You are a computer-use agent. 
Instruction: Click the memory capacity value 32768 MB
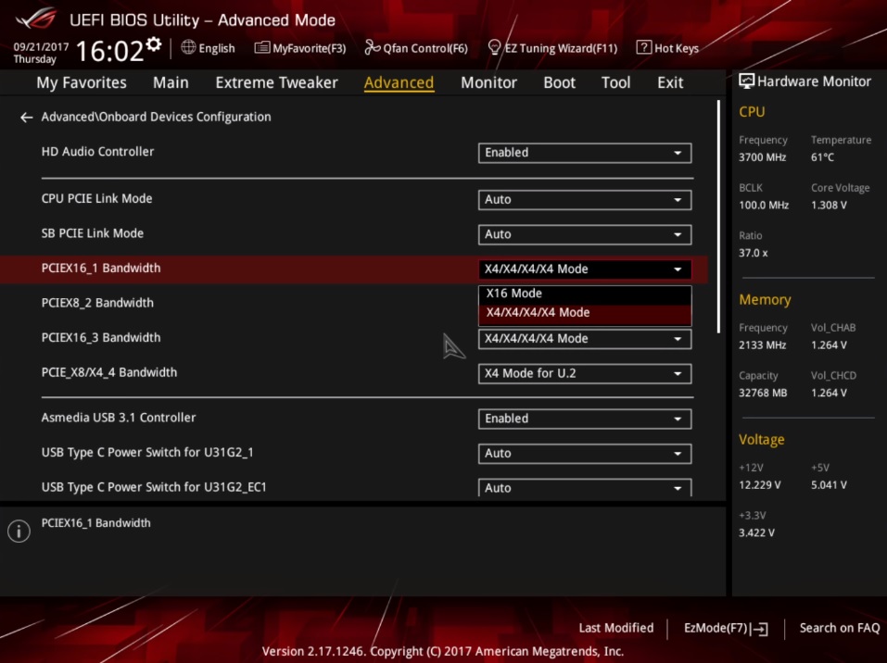coord(763,393)
